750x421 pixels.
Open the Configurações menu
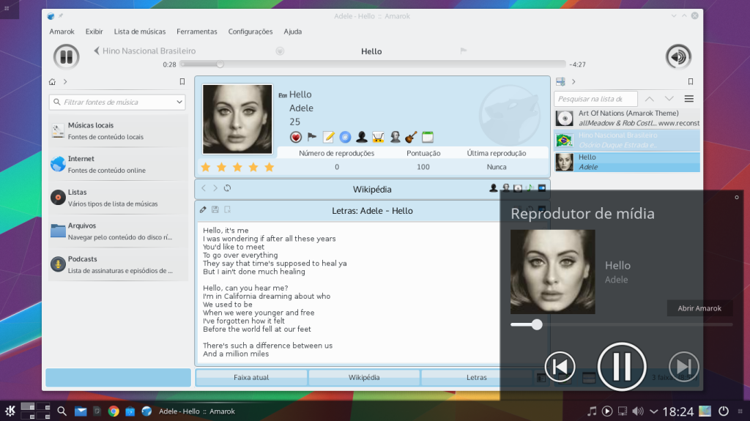click(250, 31)
